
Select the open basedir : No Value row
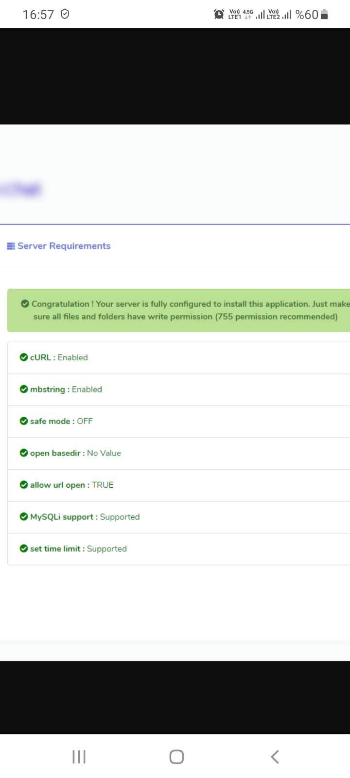click(x=179, y=454)
